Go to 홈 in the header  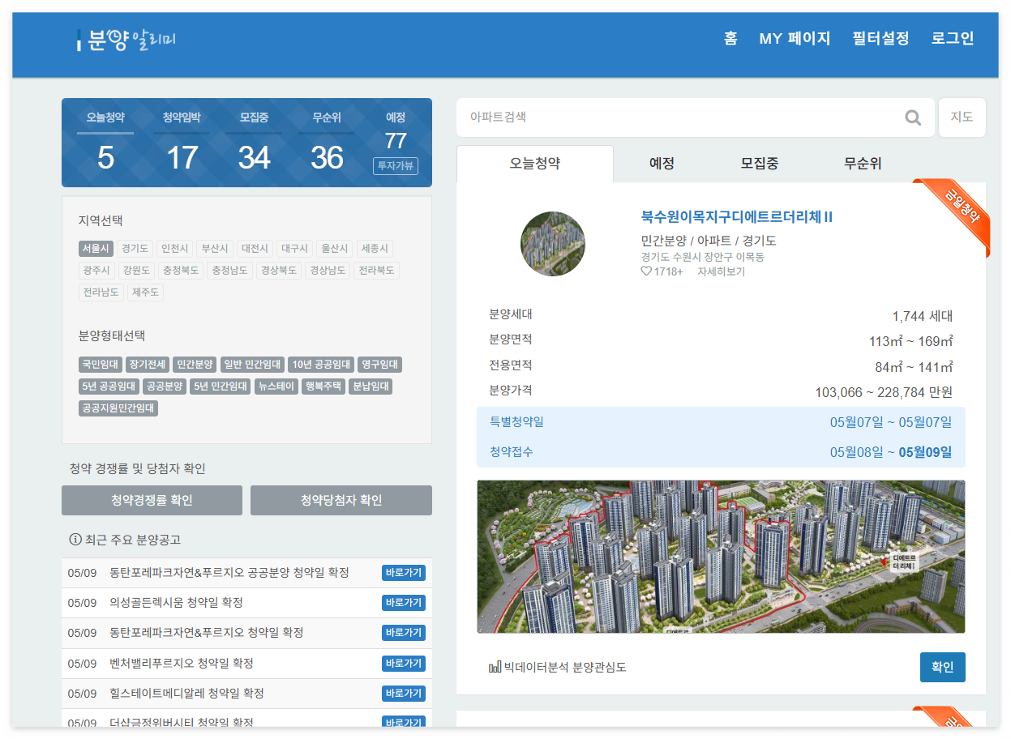coord(730,38)
